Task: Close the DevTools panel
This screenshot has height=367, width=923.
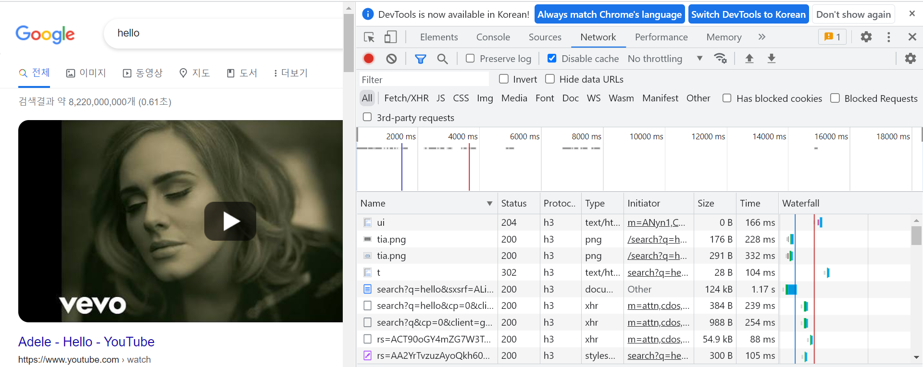Action: click(912, 37)
